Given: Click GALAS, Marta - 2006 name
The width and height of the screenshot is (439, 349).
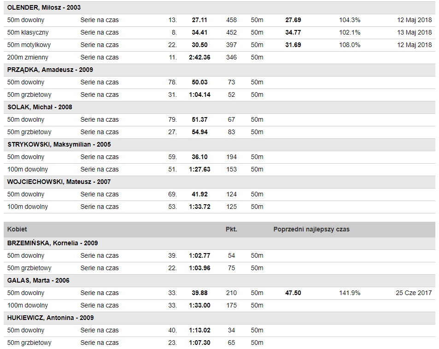Looking at the screenshot, I should (x=39, y=280).
